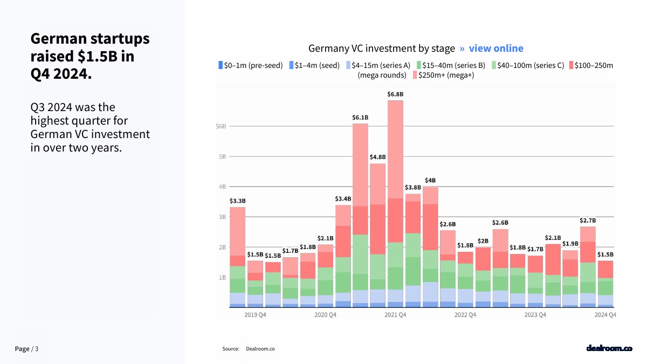
Task: Click the dealroom.co logo
Action: pyautogui.click(x=609, y=348)
